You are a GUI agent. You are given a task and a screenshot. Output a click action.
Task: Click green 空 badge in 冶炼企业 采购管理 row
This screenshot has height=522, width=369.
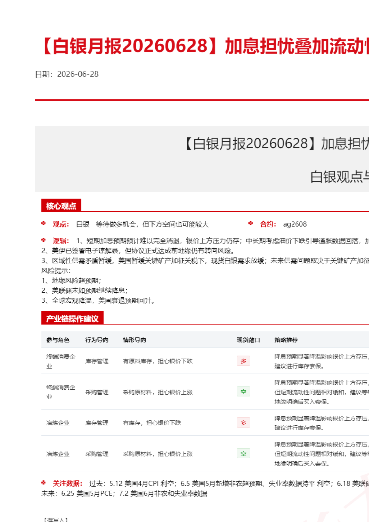point(244,453)
